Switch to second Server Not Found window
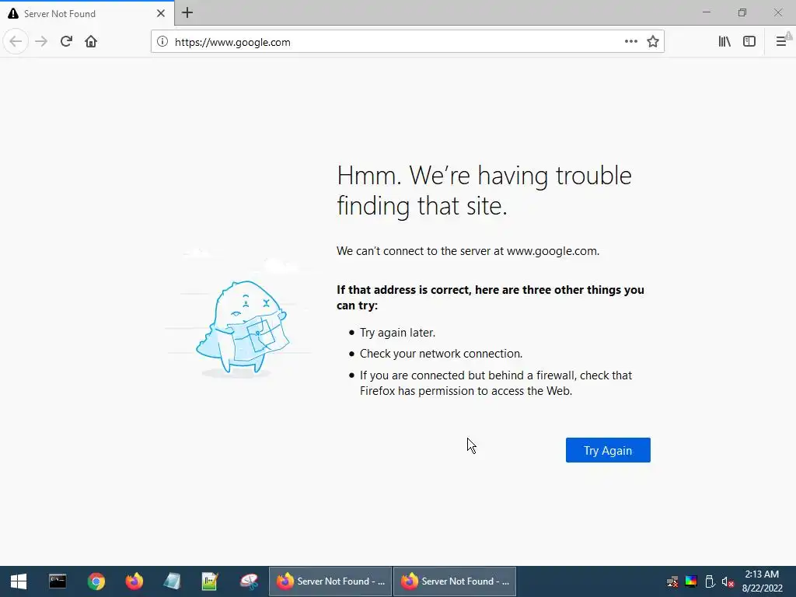Screen dimensions: 796x597 point(454,581)
